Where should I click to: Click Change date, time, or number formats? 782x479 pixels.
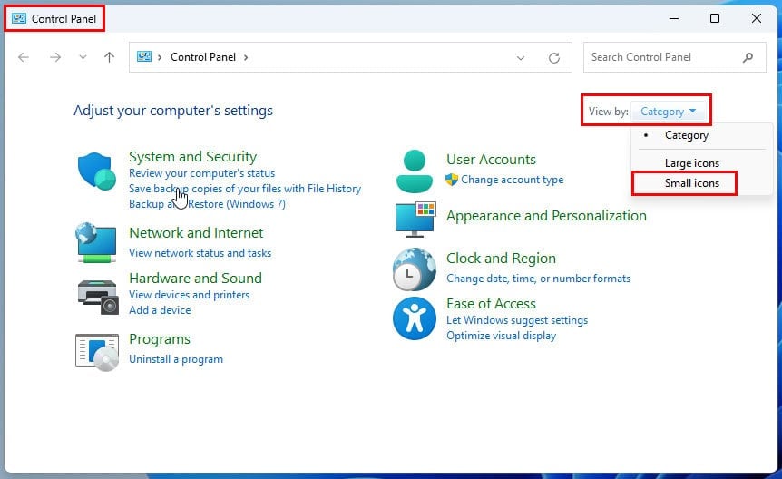coord(538,279)
